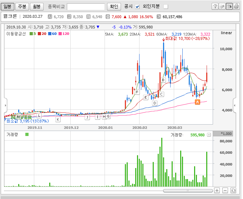This screenshot has height=199, width=243.
Task: Switch to daily candles 일봉
Action: click(7, 6)
